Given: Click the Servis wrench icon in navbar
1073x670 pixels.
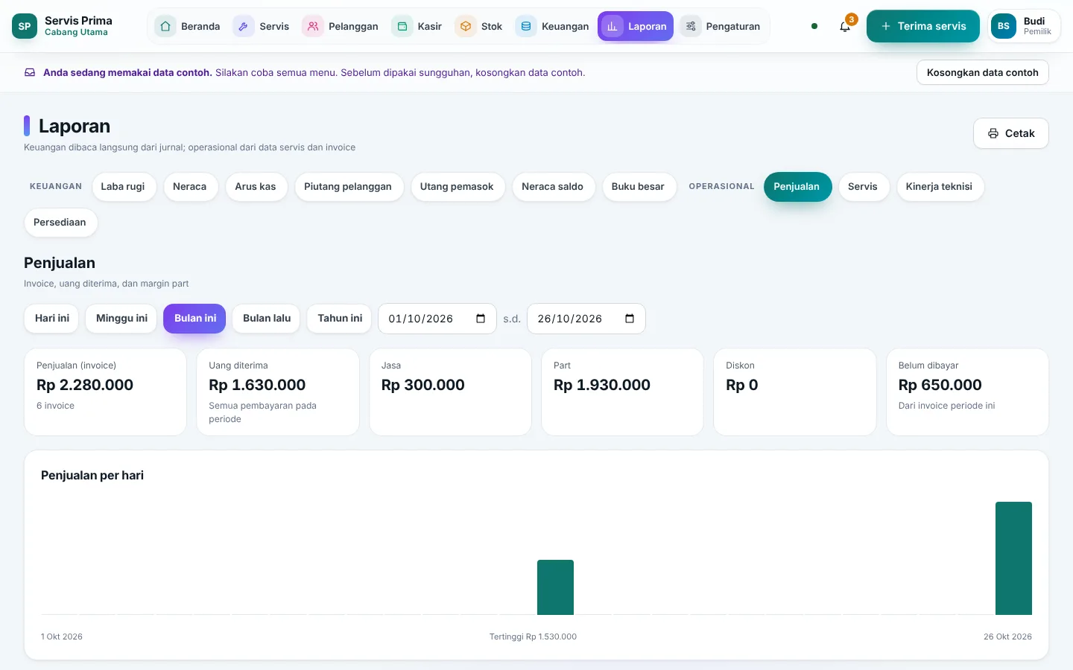Looking at the screenshot, I should pos(244,26).
